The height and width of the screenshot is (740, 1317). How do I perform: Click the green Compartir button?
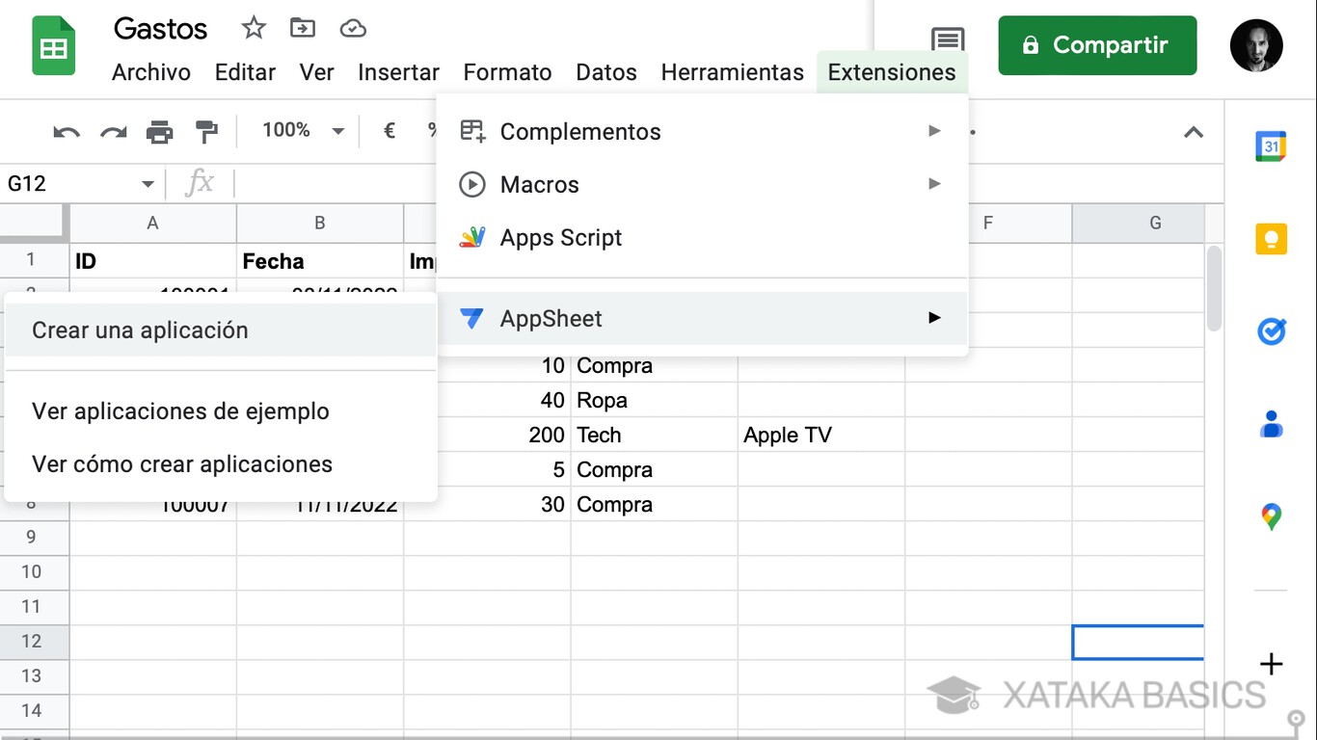[1096, 44]
